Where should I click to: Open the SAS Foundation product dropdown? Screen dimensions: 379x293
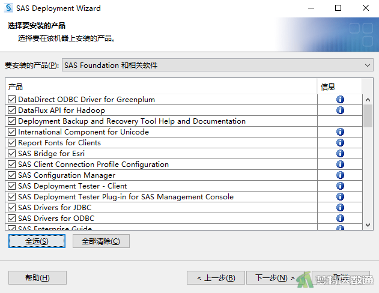217,65
